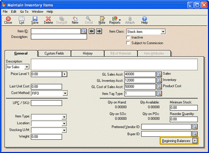Click the Buyer ID field
The height and width of the screenshot is (153, 209).
(x=166, y=134)
